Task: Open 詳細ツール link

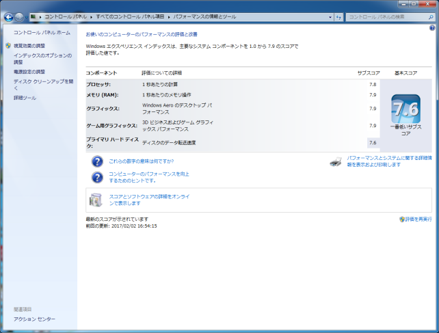Action: [25, 98]
